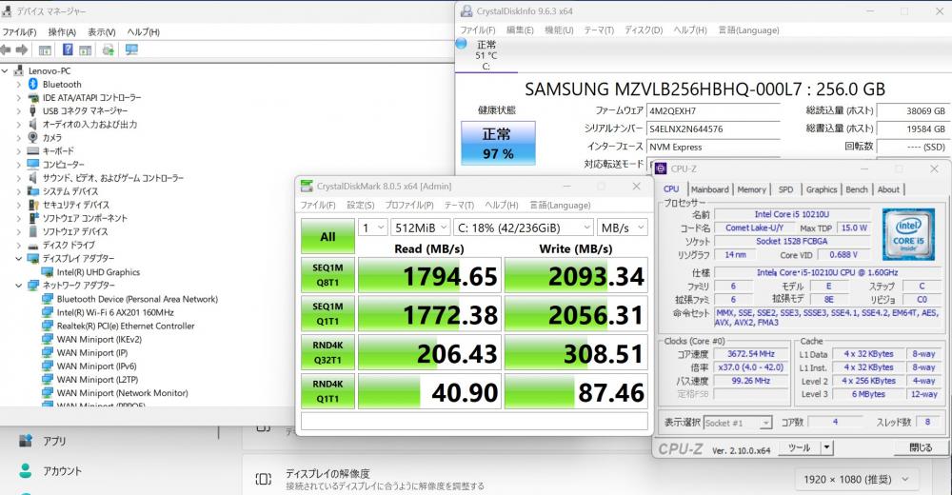Viewport: 952px width, 495px height.
Task: Open 設定(S) menu in CrystalDiskMark
Action: tap(361, 206)
